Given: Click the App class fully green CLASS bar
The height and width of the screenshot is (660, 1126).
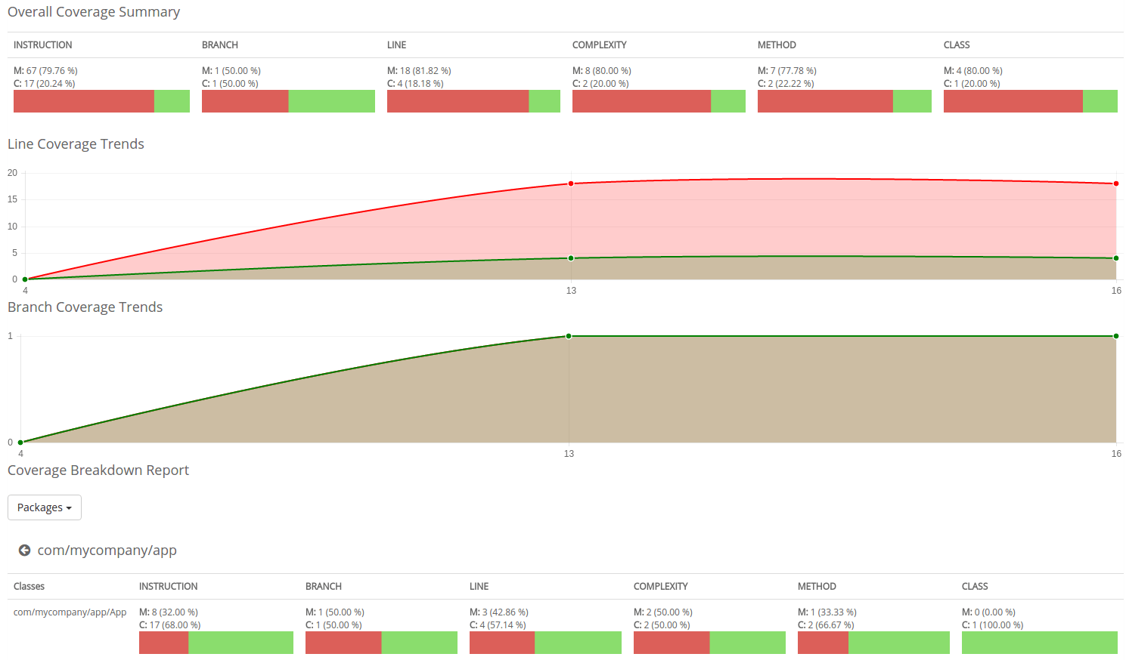Looking at the screenshot, I should pyautogui.click(x=1040, y=643).
